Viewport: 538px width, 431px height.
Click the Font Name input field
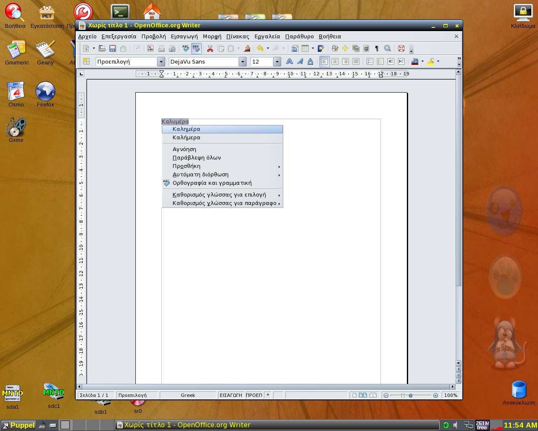point(204,61)
